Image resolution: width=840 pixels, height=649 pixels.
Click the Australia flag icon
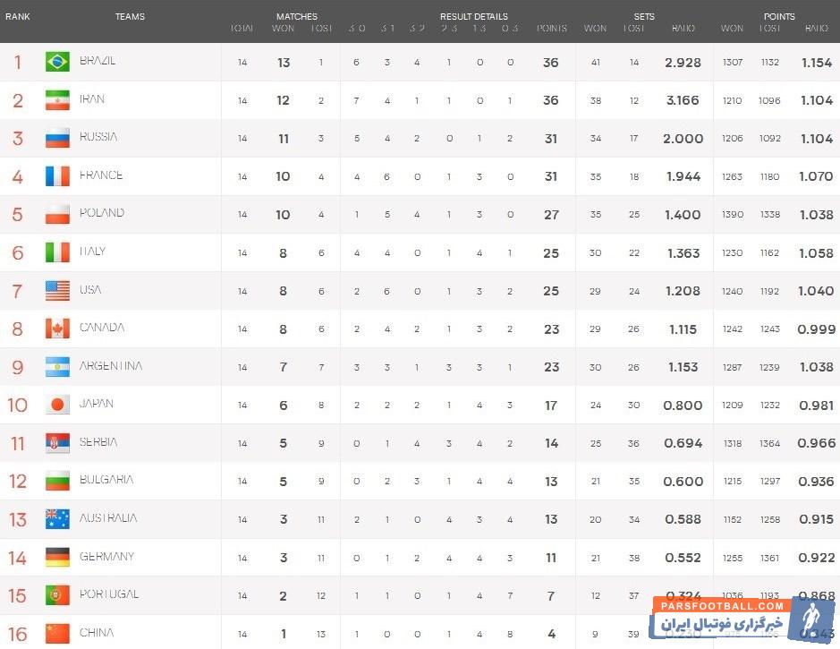[x=57, y=519]
